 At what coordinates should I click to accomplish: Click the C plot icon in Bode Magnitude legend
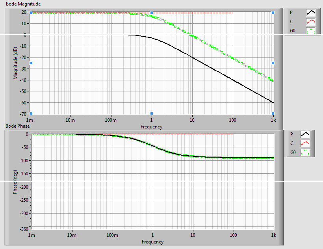point(311,22)
